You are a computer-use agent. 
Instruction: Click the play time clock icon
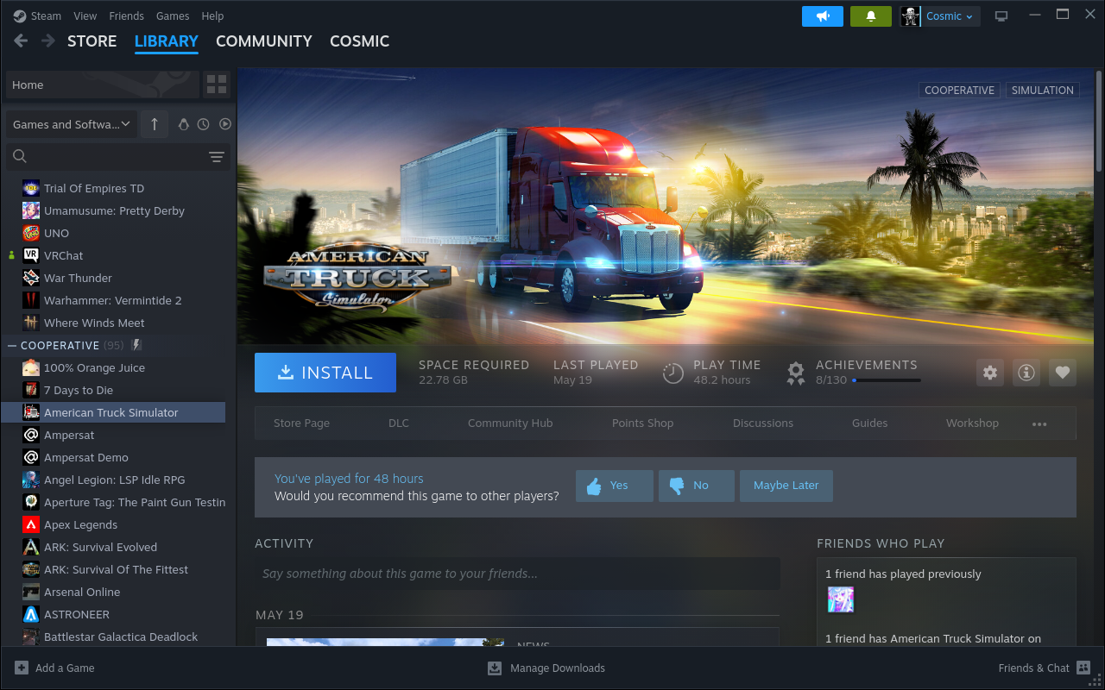(x=672, y=373)
